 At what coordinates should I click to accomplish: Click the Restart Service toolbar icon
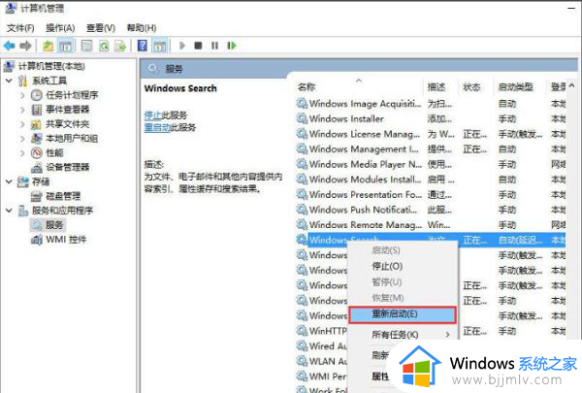click(232, 46)
